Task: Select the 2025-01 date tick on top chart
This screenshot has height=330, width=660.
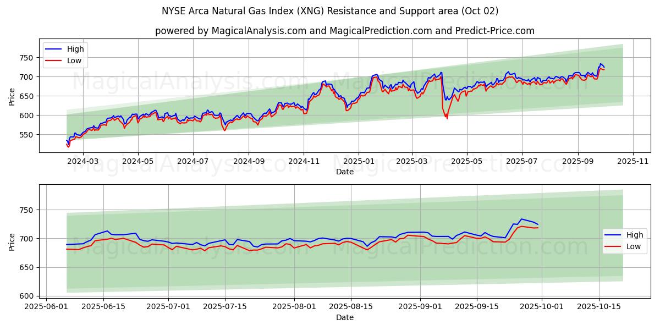Action: [x=358, y=161]
